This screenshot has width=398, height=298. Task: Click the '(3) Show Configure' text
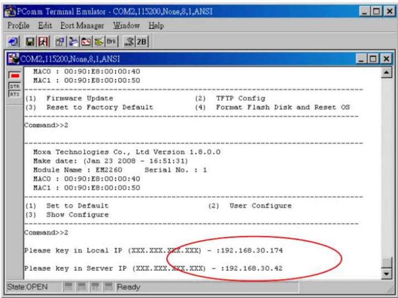tap(67, 215)
